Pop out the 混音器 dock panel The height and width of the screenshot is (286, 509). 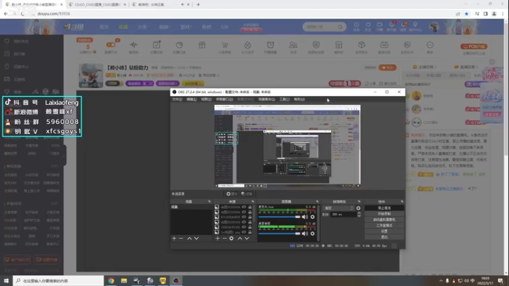317,201
